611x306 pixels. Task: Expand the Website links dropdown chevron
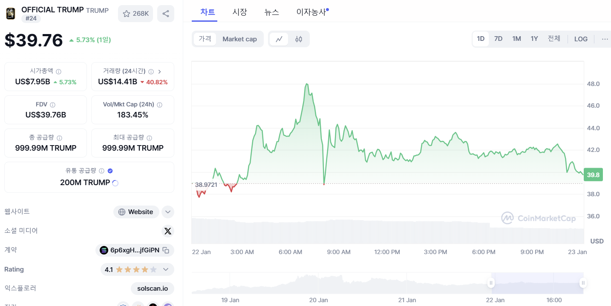(168, 212)
